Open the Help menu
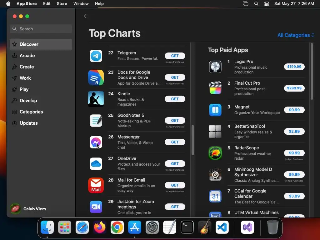 (99, 4)
